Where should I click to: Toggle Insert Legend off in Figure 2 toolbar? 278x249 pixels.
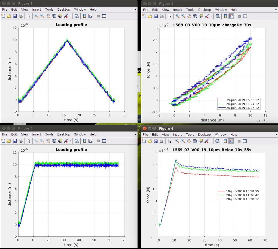[231, 16]
